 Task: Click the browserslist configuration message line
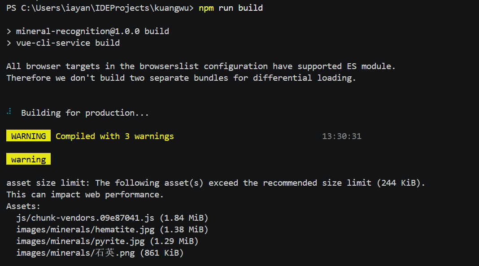[200, 66]
